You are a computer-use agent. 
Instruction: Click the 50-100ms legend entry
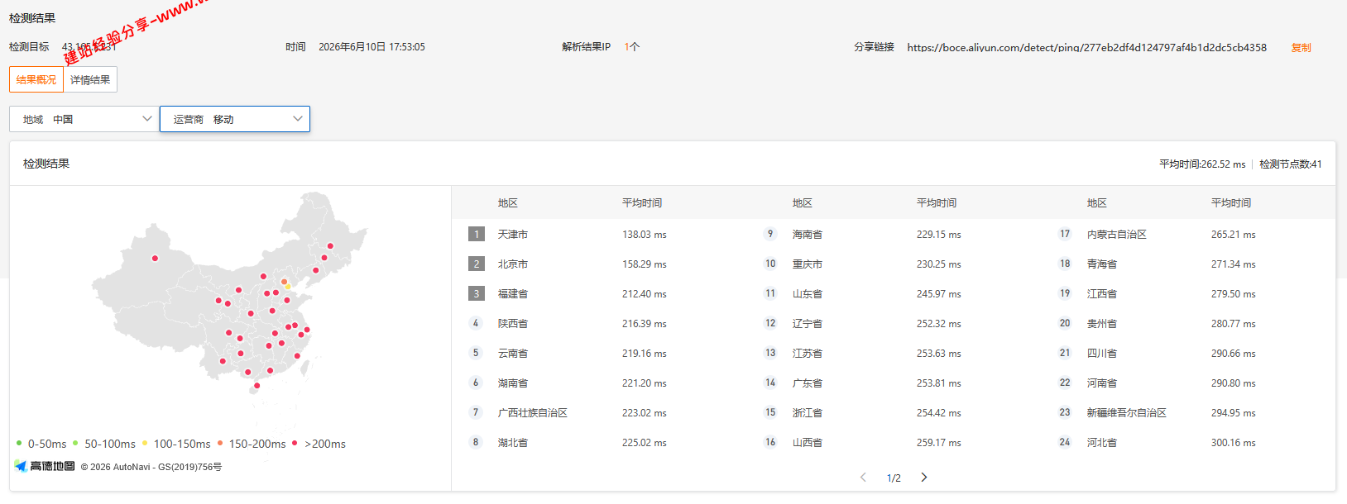pyautogui.click(x=104, y=444)
